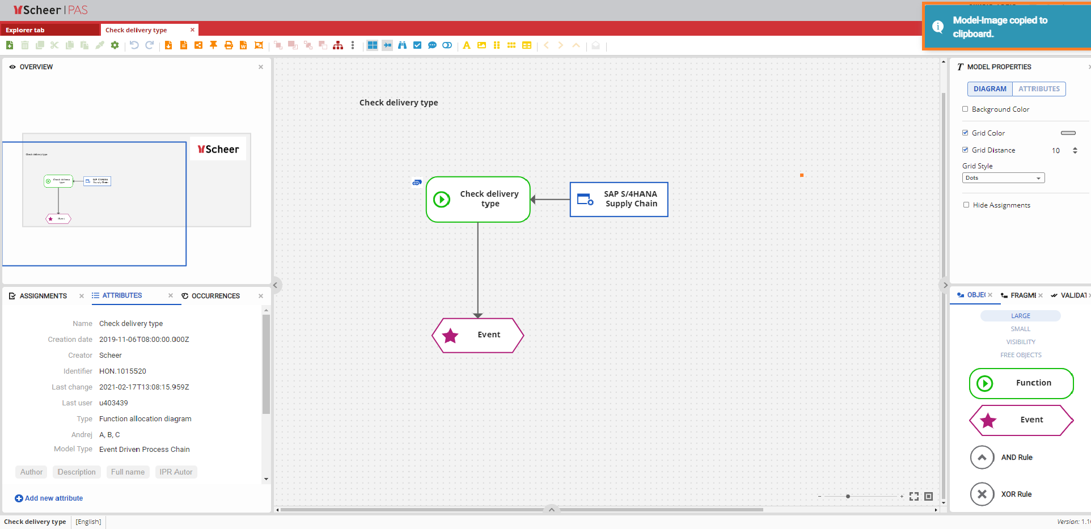
Task: Click the orange print icon
Action: click(x=229, y=45)
